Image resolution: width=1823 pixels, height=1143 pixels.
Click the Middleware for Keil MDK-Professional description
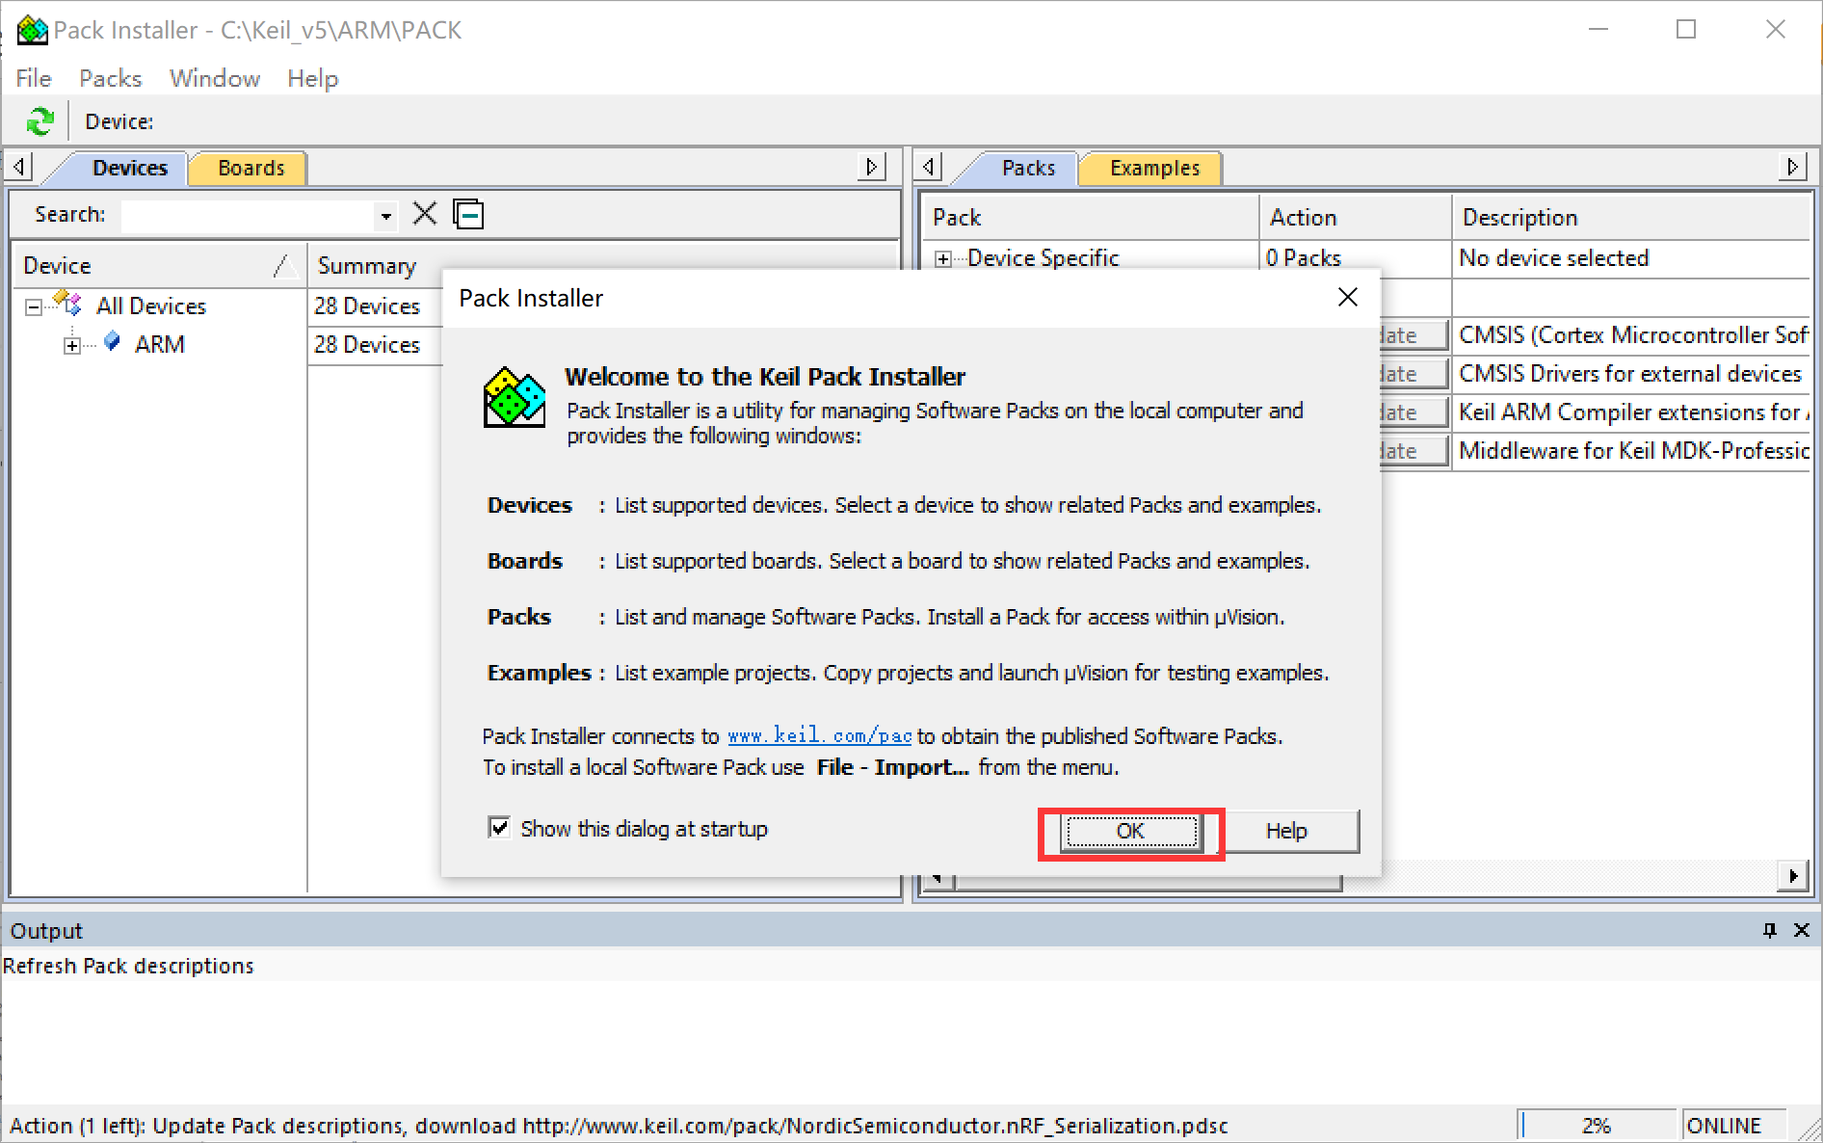tap(1633, 451)
